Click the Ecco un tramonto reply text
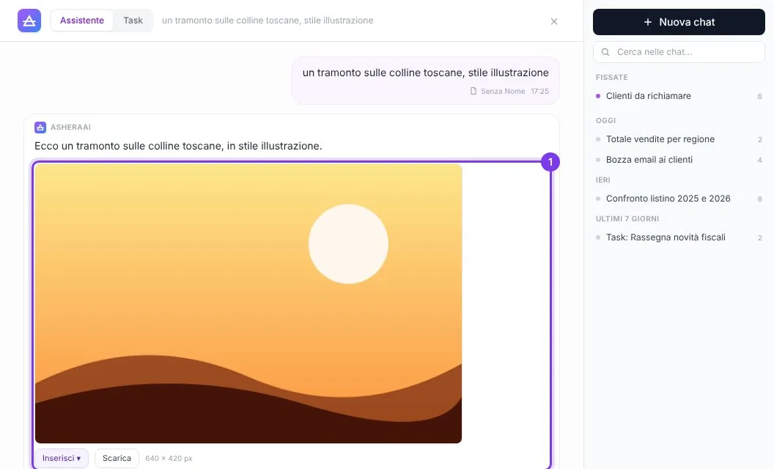The width and height of the screenshot is (774, 469). tap(178, 146)
